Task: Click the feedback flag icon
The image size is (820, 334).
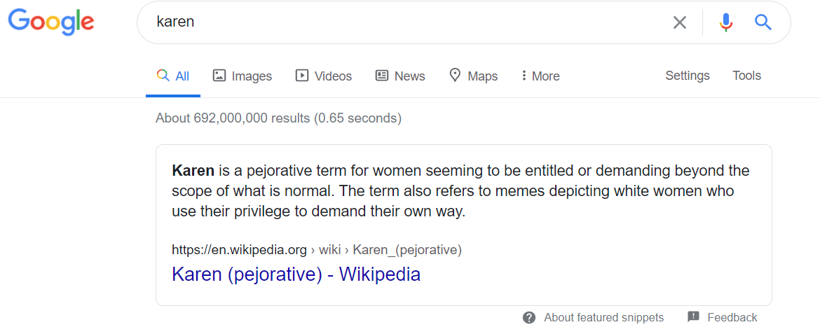Action: point(693,316)
